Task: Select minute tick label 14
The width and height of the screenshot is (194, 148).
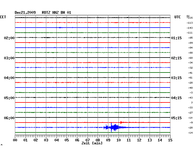Action: click(160, 140)
